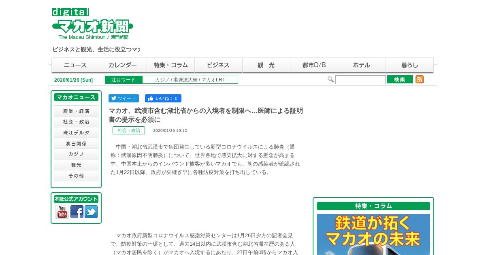
Task: Click the magnifying glass search icon
Action: [331, 79]
